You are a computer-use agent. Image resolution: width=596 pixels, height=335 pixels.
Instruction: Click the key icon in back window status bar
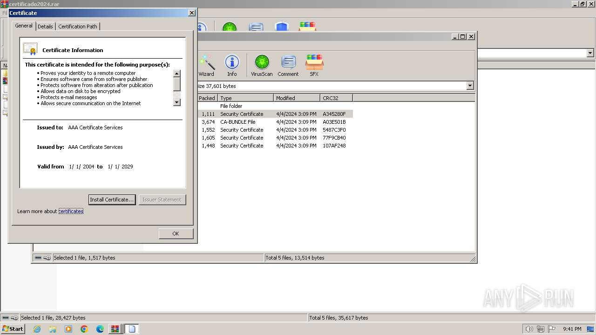pyautogui.click(x=14, y=318)
